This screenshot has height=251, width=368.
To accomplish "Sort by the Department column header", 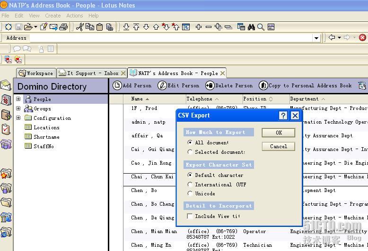I will tap(329, 99).
